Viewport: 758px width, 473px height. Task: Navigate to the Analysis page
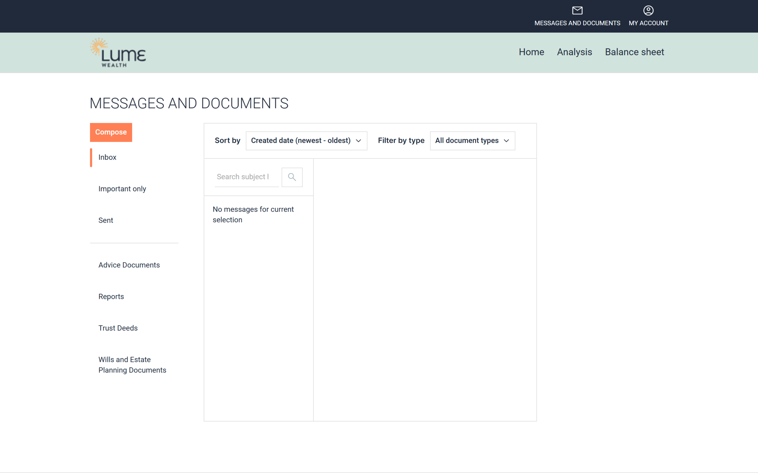[x=574, y=52]
